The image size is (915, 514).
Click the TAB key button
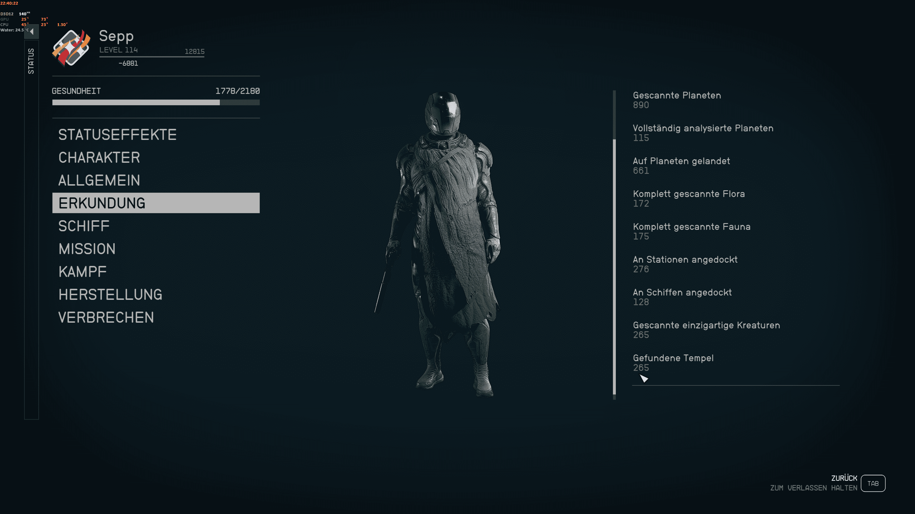click(x=873, y=483)
